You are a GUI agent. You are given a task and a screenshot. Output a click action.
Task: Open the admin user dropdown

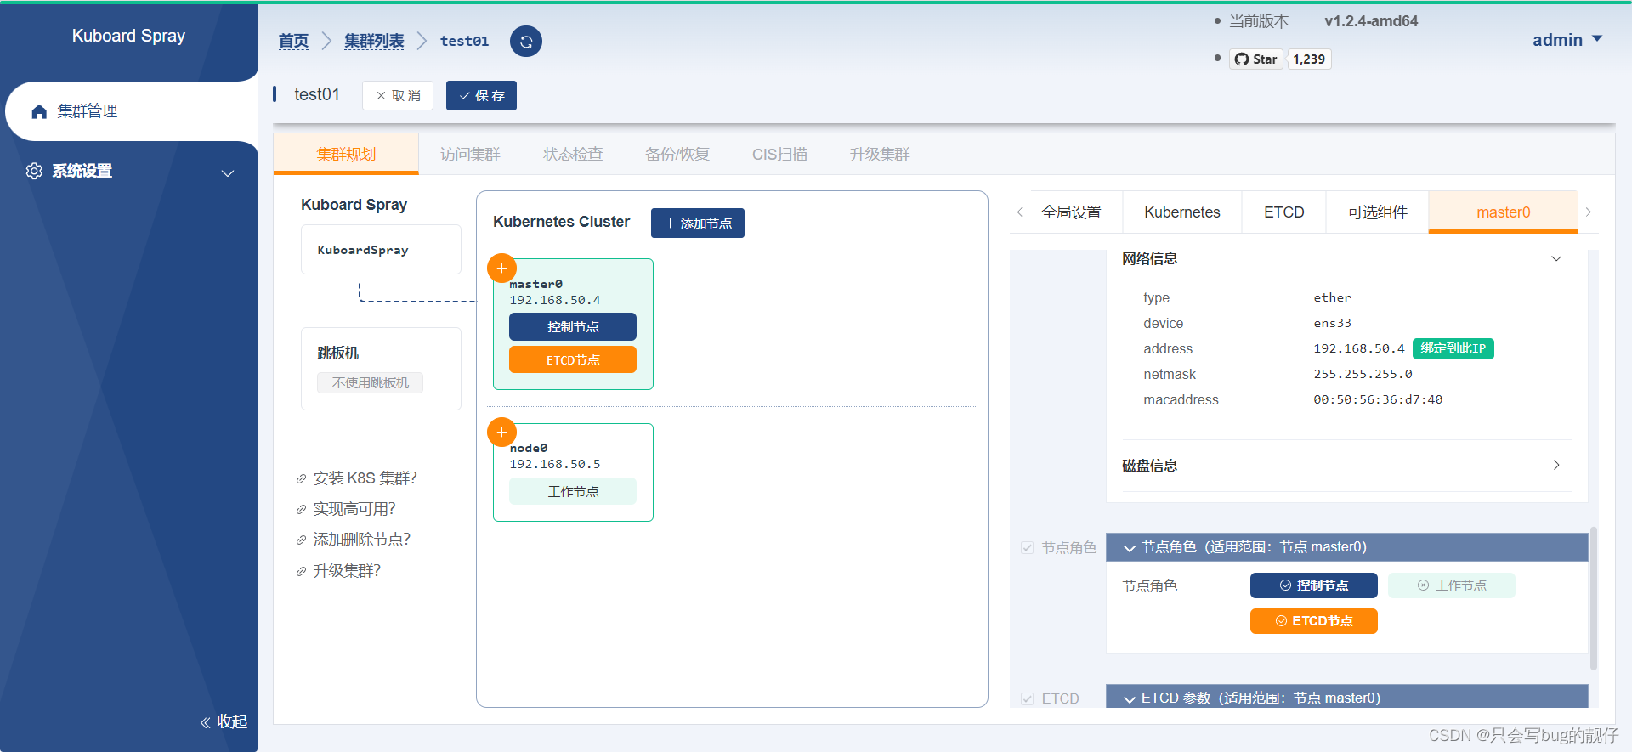[1567, 40]
